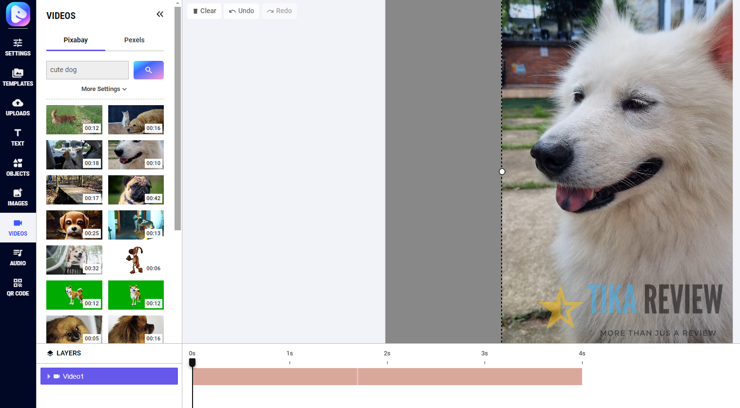The image size is (740, 408).
Task: Switch to the Pixabay tab
Action: (76, 40)
